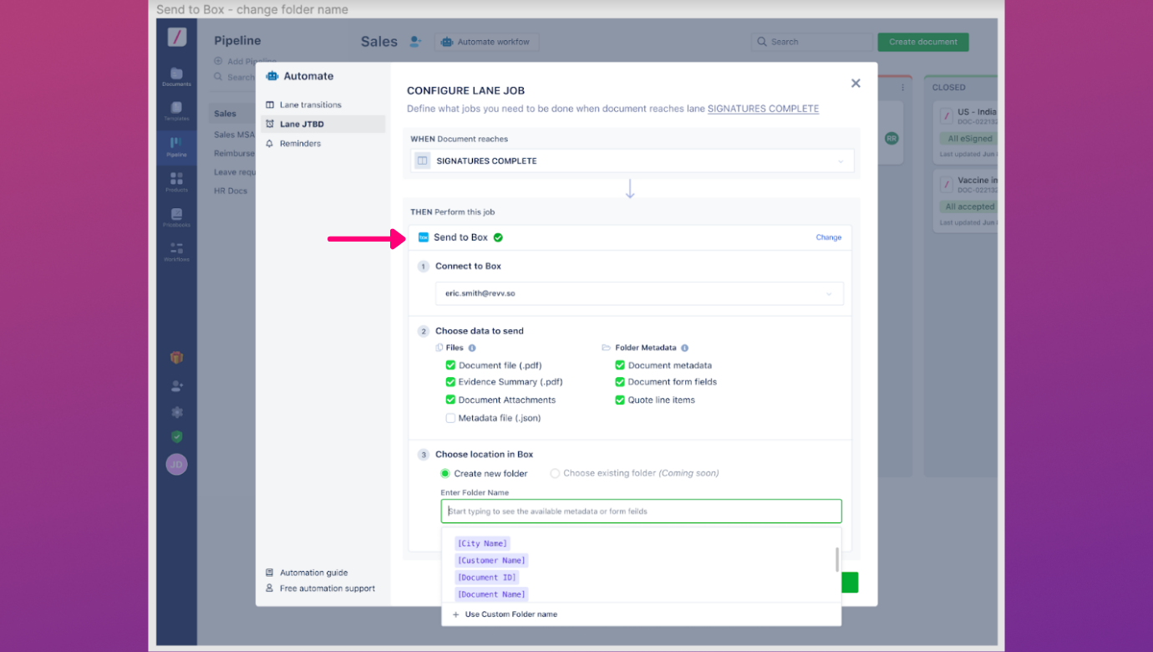
Task: Open settings gear icon in sidebar
Action: 176,412
